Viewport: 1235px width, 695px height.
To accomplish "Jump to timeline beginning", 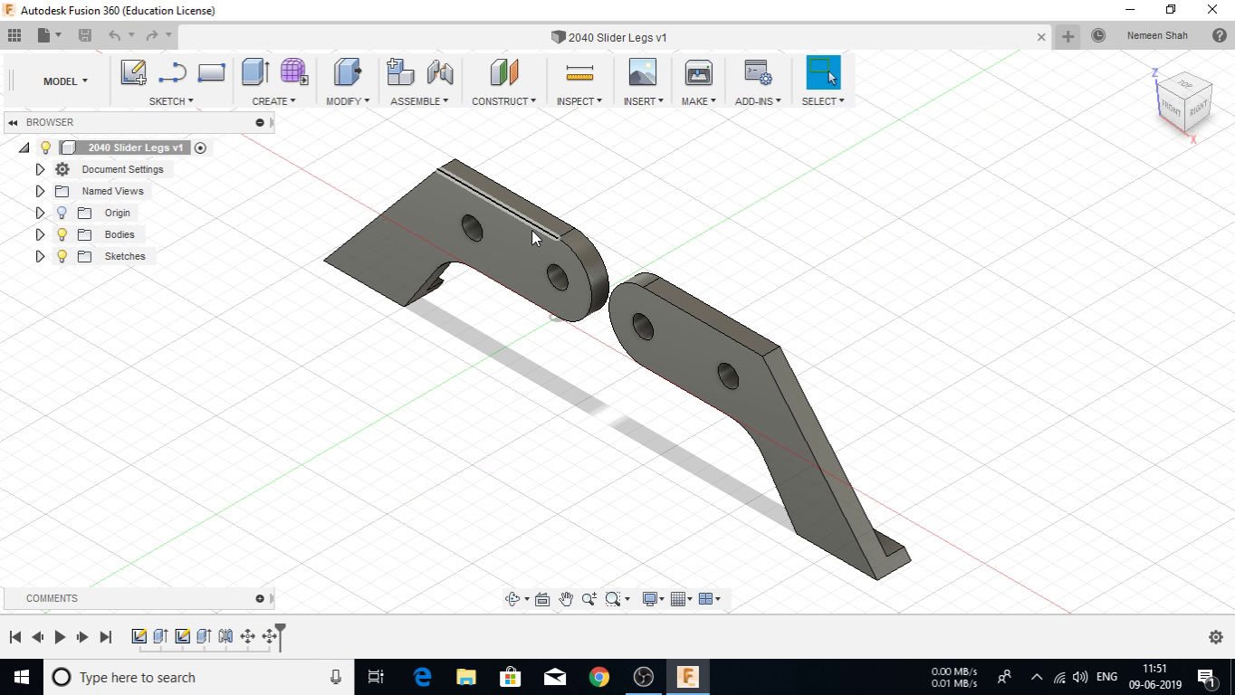I will click(x=15, y=637).
